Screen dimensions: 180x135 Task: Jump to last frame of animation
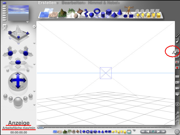tap(163, 132)
